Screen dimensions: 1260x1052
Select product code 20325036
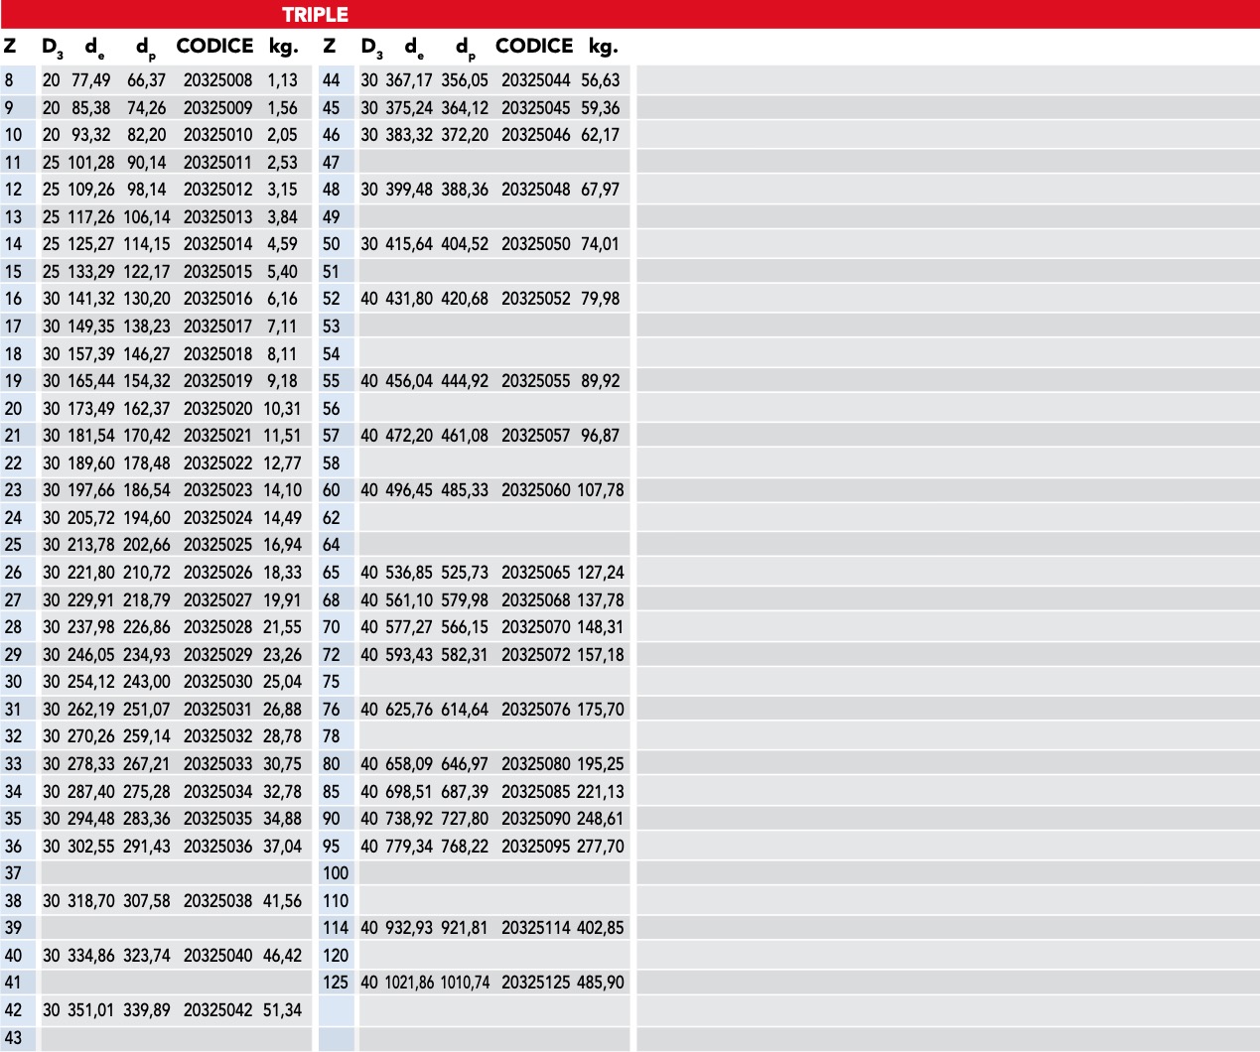click(217, 847)
